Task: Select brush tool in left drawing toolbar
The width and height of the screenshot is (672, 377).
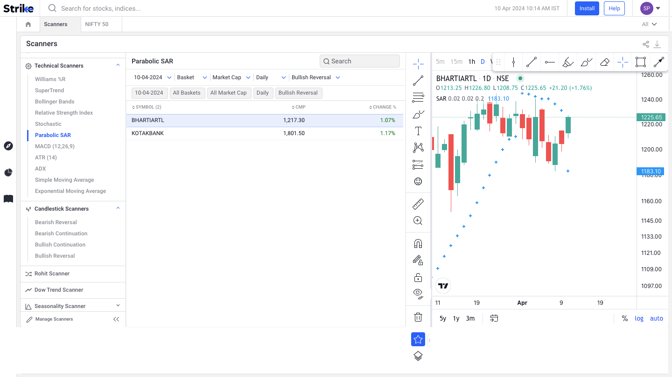Action: click(418, 114)
